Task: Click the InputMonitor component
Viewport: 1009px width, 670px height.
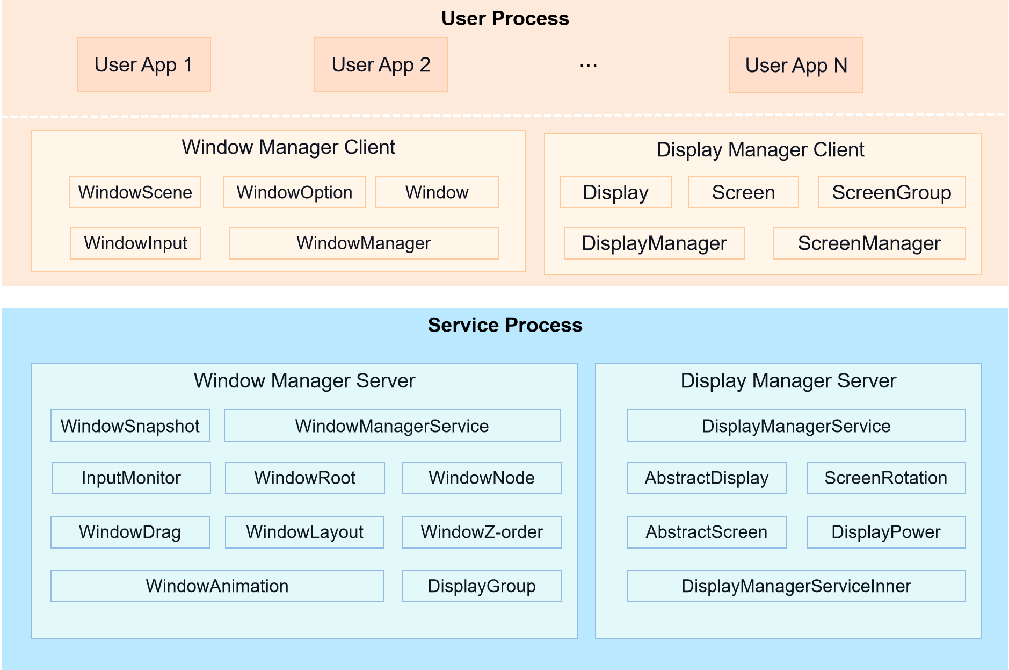Action: (131, 478)
